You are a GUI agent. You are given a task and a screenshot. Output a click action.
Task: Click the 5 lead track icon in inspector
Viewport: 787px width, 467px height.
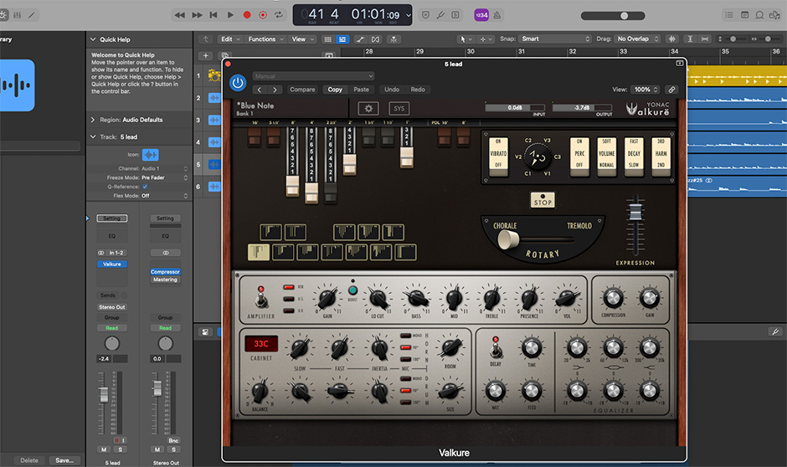tap(151, 155)
